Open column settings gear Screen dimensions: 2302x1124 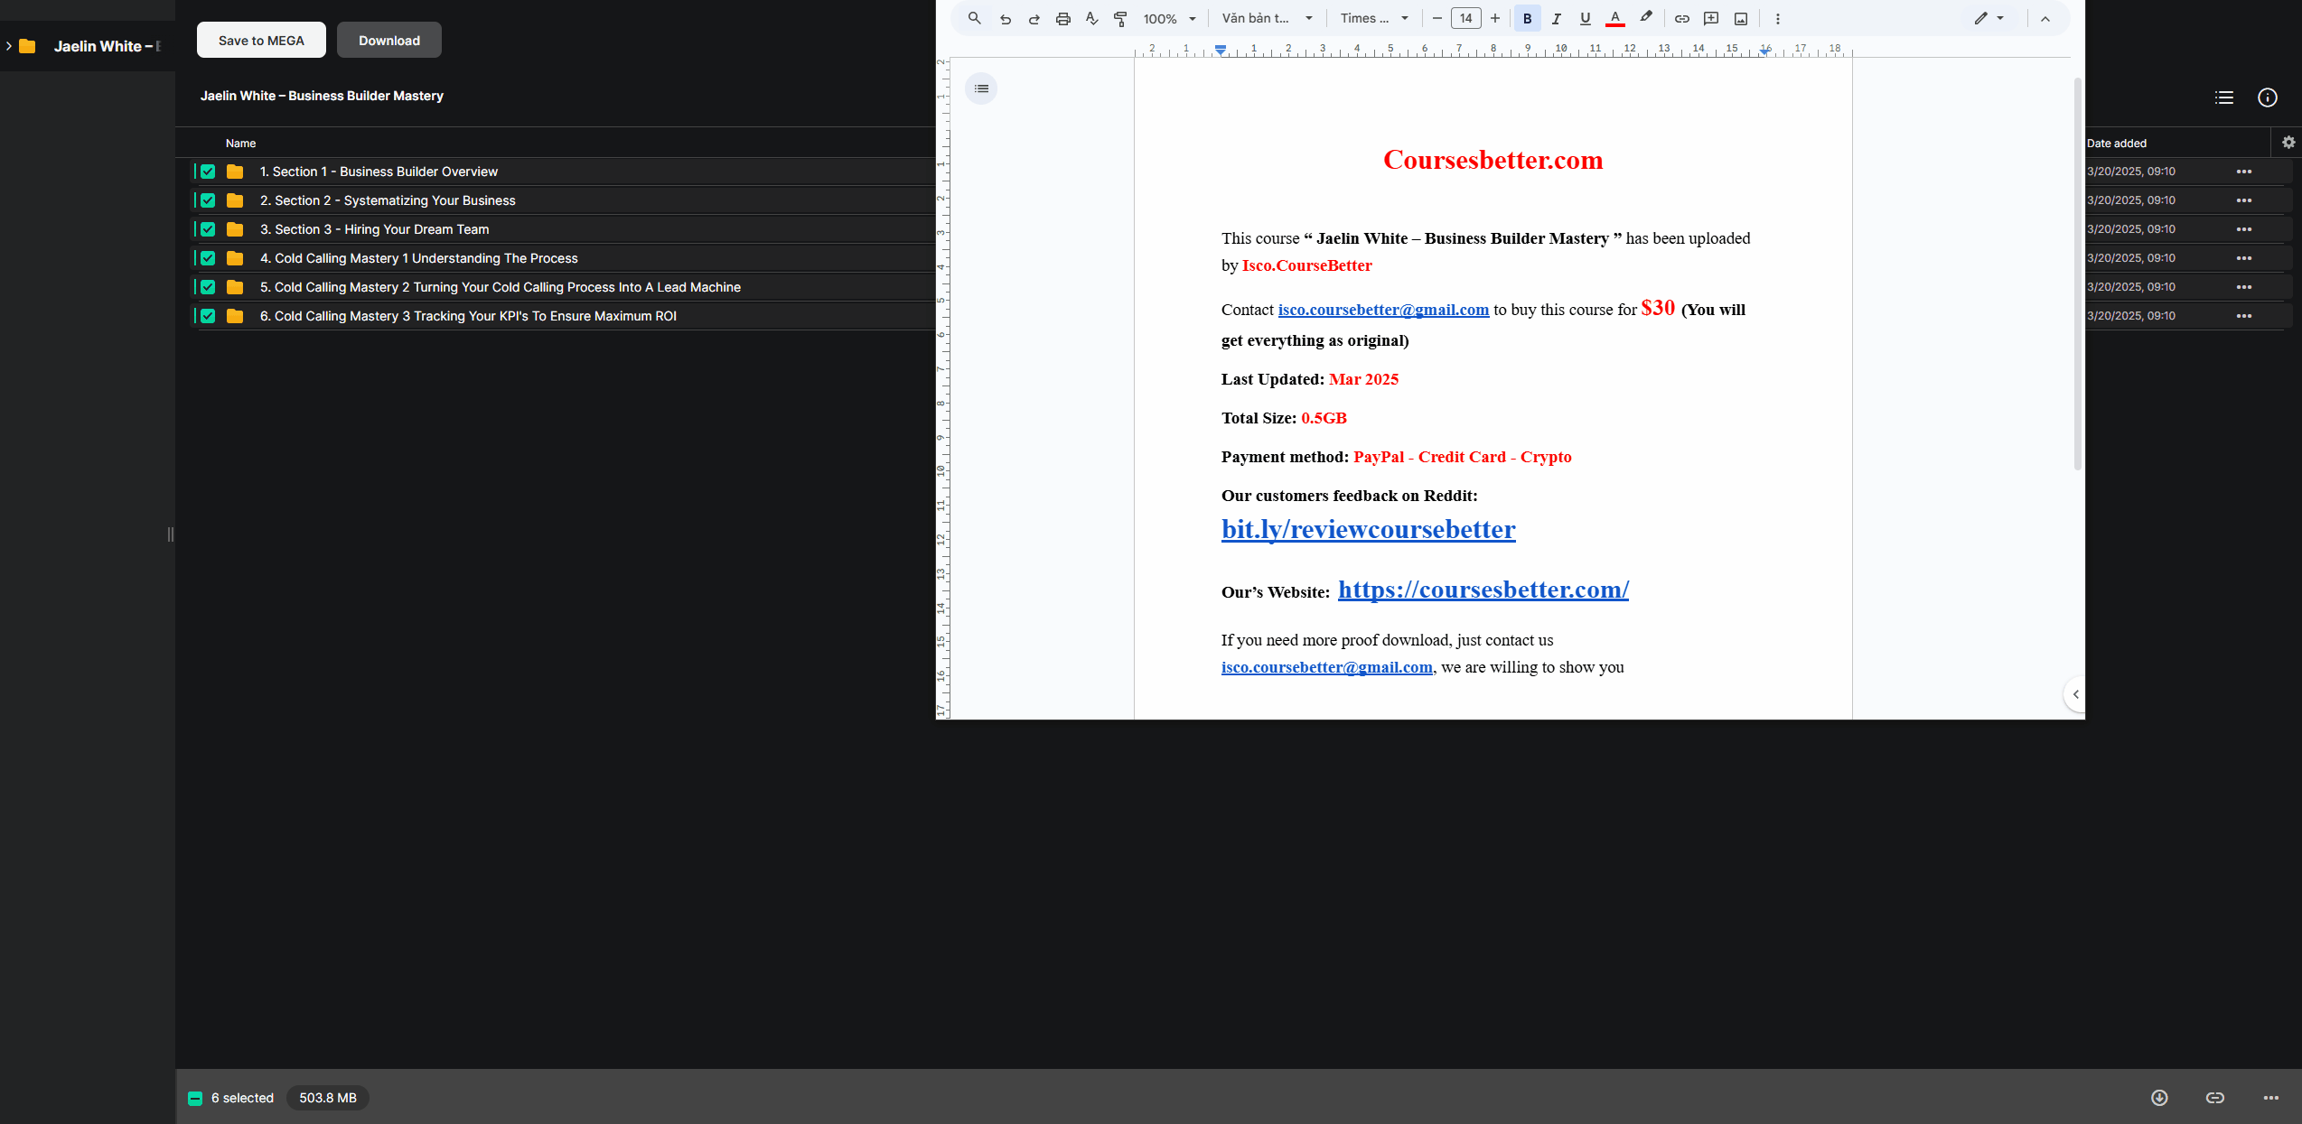2288,142
